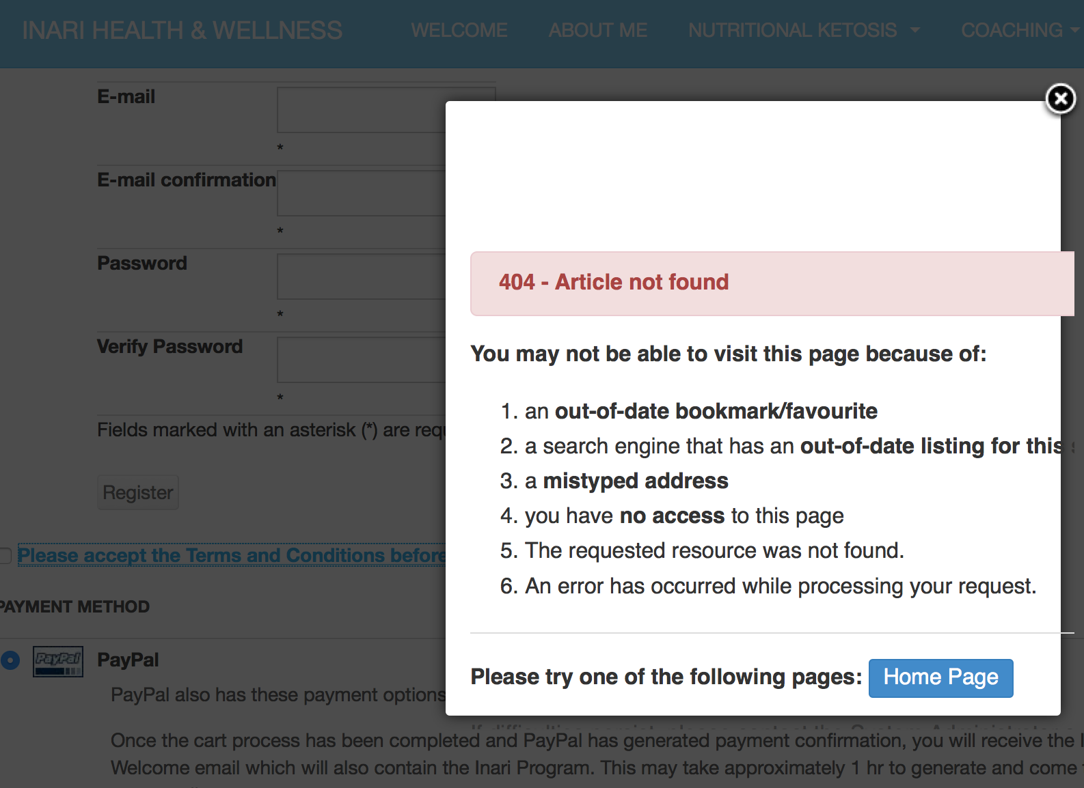1084x788 pixels.
Task: Click the Inari Health & Wellness site title
Action: [182, 31]
